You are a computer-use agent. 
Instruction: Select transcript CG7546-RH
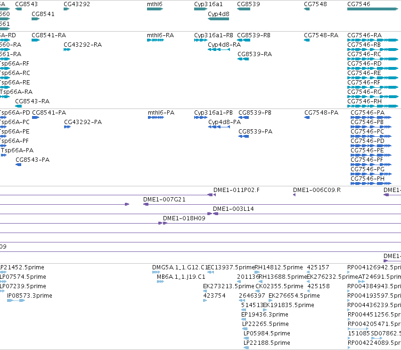coord(364,101)
